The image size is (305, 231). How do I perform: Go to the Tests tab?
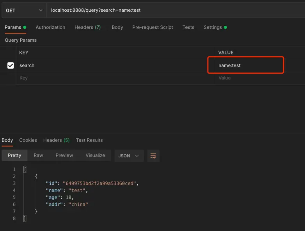point(188,27)
